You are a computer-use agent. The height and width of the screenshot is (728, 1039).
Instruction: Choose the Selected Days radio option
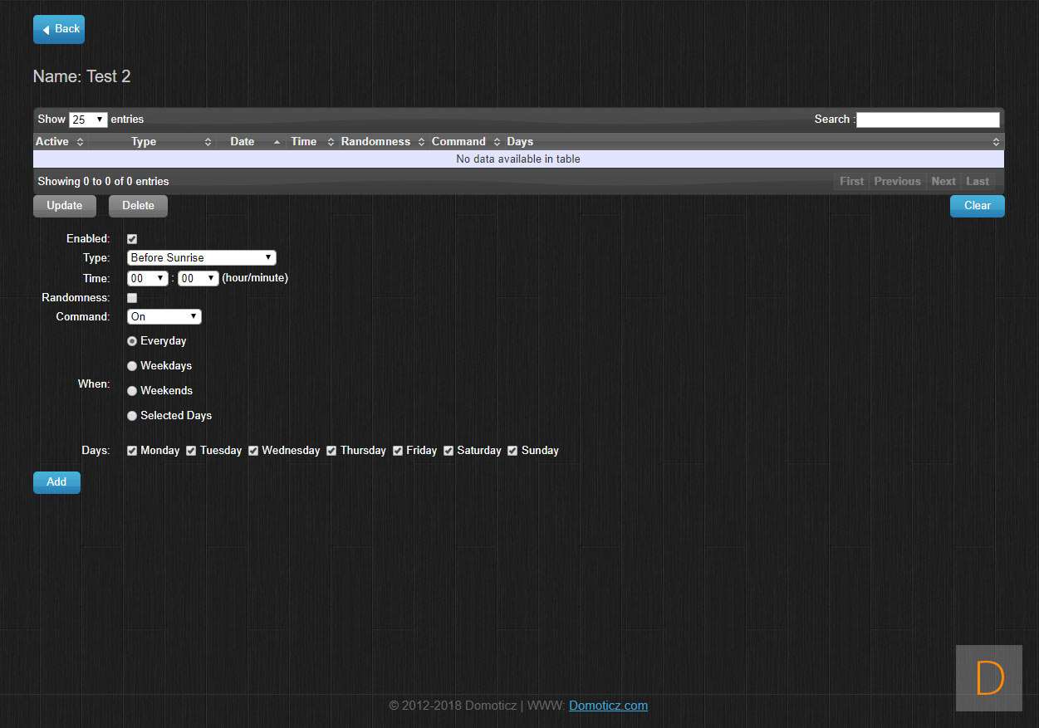tap(132, 416)
